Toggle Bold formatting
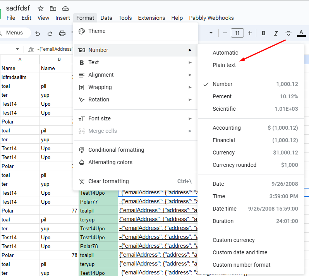 [264, 33]
